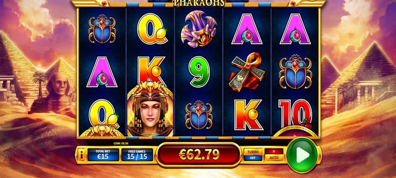
Task: Click the purple A on first reel
Action: click(102, 72)
